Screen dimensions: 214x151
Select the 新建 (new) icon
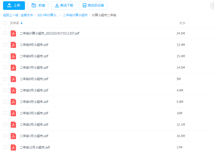coord(34,5)
